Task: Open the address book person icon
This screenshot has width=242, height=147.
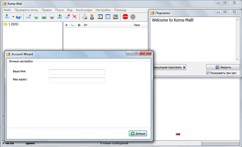Action: (92, 17)
